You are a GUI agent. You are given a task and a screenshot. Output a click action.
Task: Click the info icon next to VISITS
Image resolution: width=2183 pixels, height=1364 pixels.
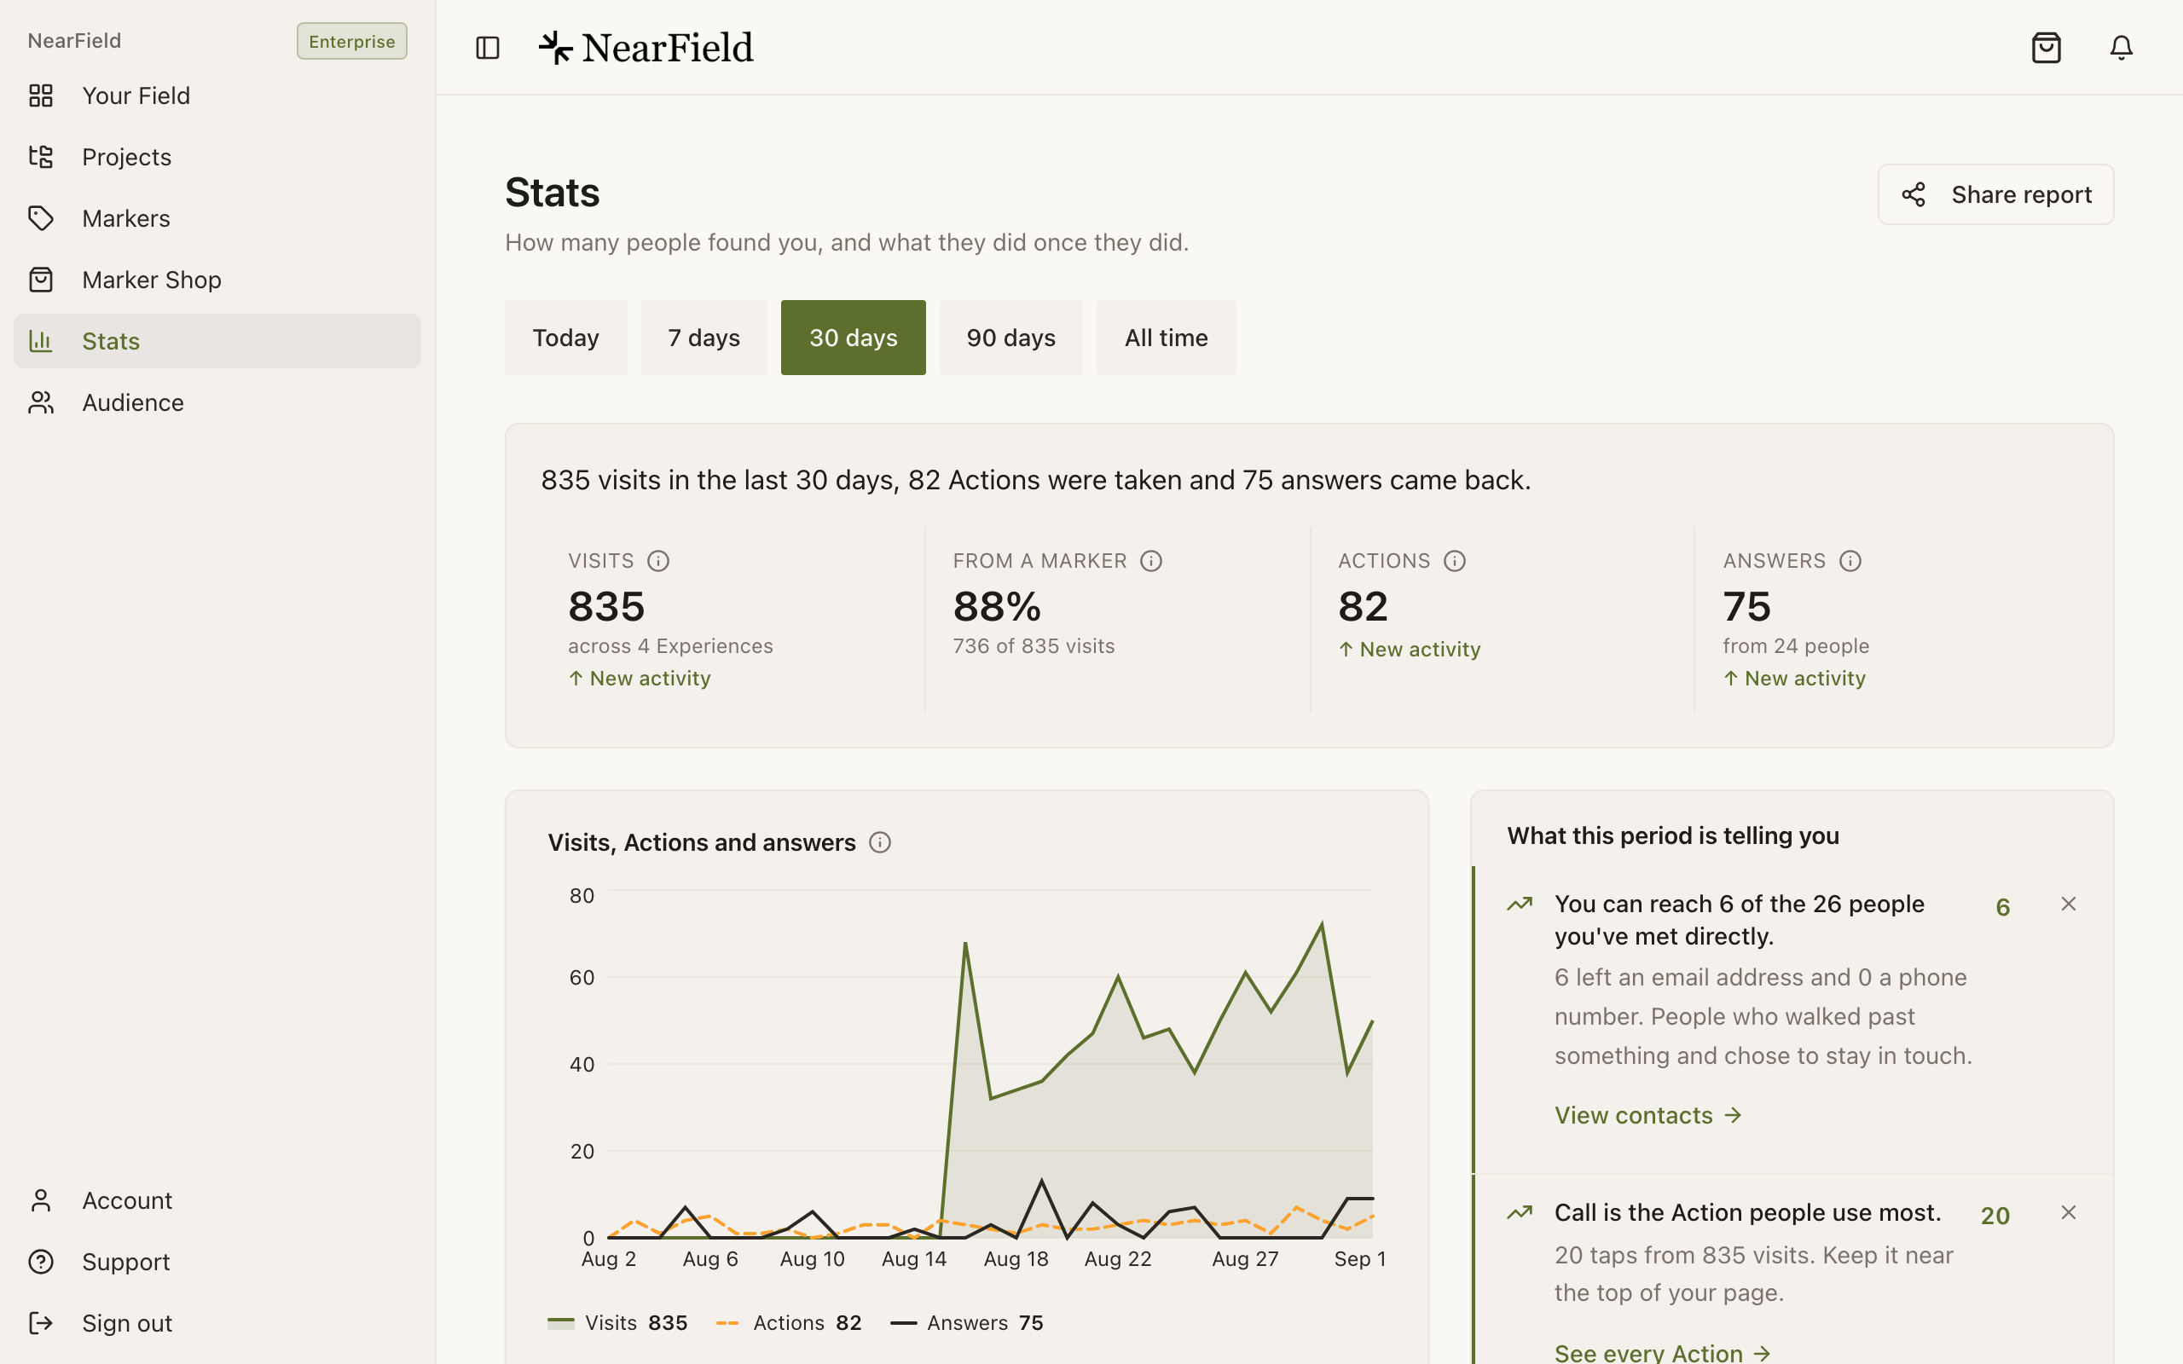coord(658,561)
